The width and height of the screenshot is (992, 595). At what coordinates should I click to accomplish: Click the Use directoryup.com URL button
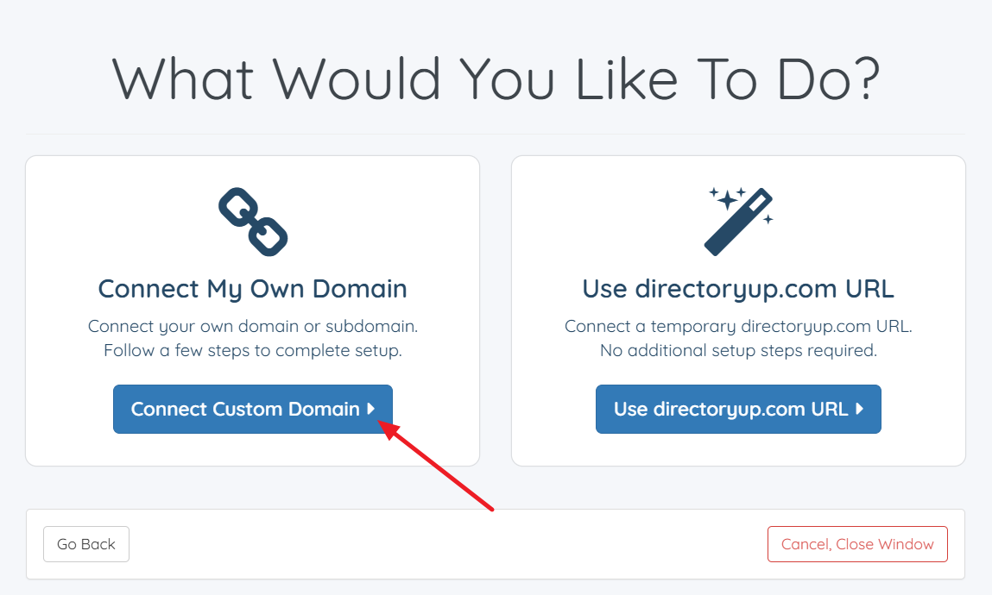738,410
